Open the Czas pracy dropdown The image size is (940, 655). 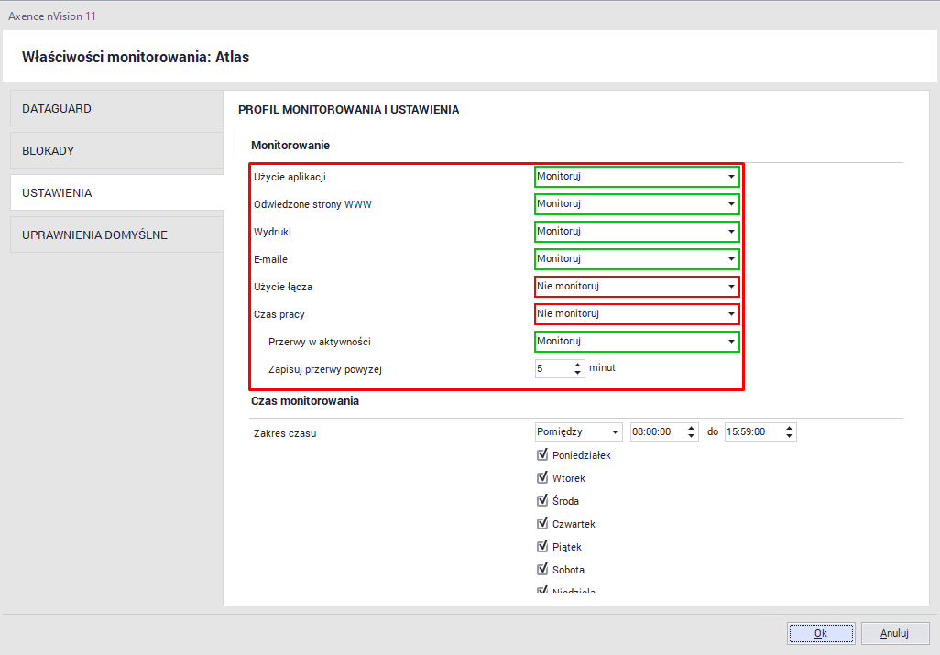tap(731, 313)
